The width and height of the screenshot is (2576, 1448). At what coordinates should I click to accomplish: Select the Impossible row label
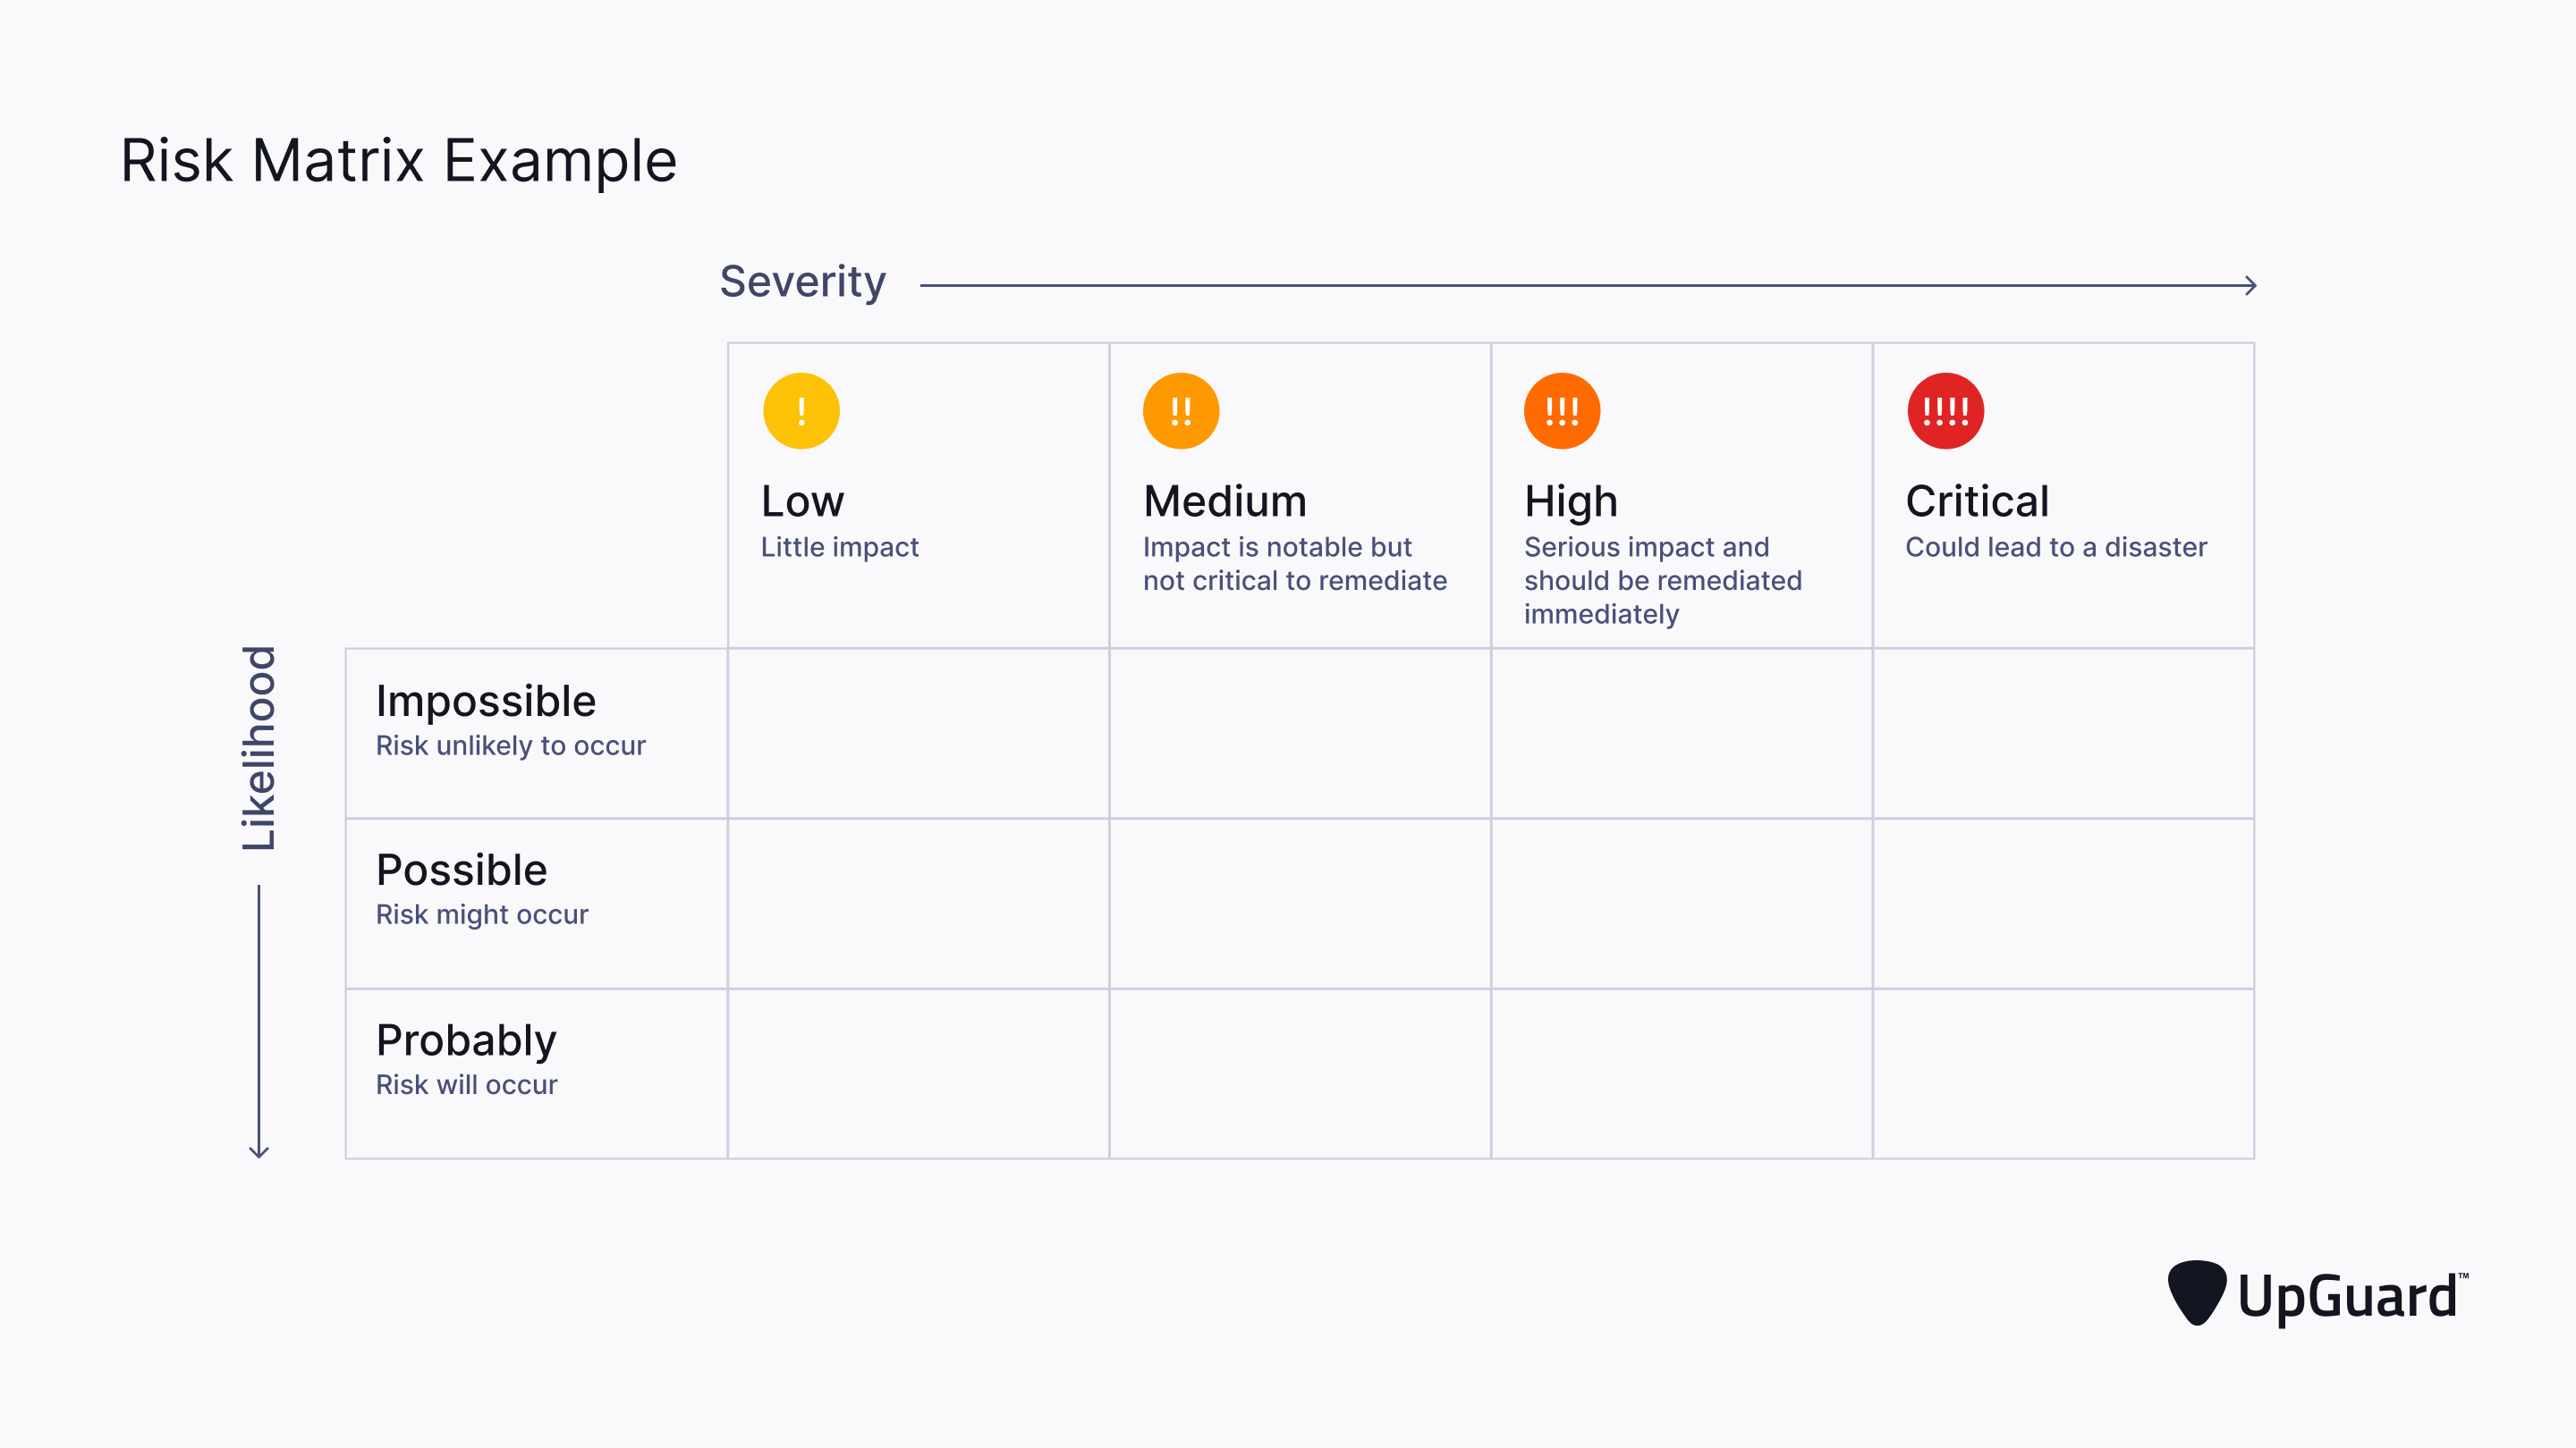coord(486,702)
